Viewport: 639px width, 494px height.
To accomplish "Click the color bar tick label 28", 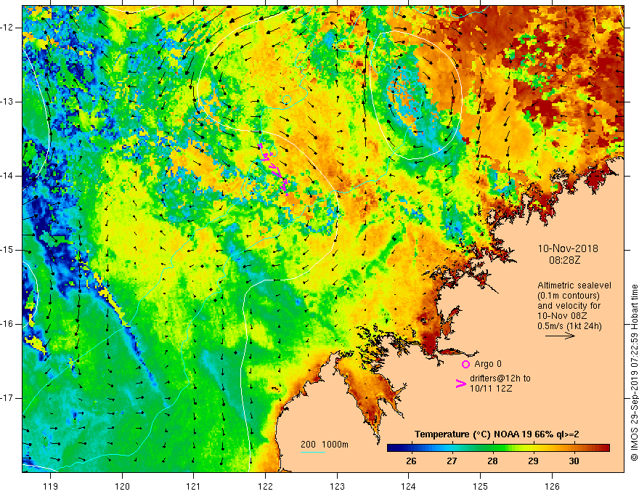I will (492, 461).
